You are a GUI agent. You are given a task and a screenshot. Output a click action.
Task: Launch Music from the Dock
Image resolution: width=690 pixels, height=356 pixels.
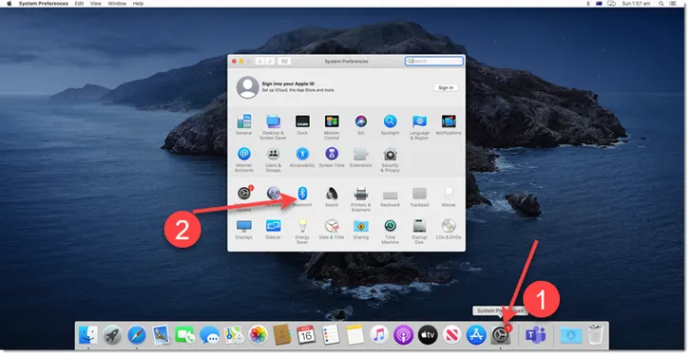click(379, 335)
